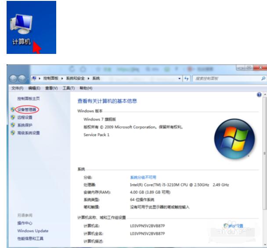Go to 控制面板主页 link
Screen dimensions: 267x248
coord(29,99)
